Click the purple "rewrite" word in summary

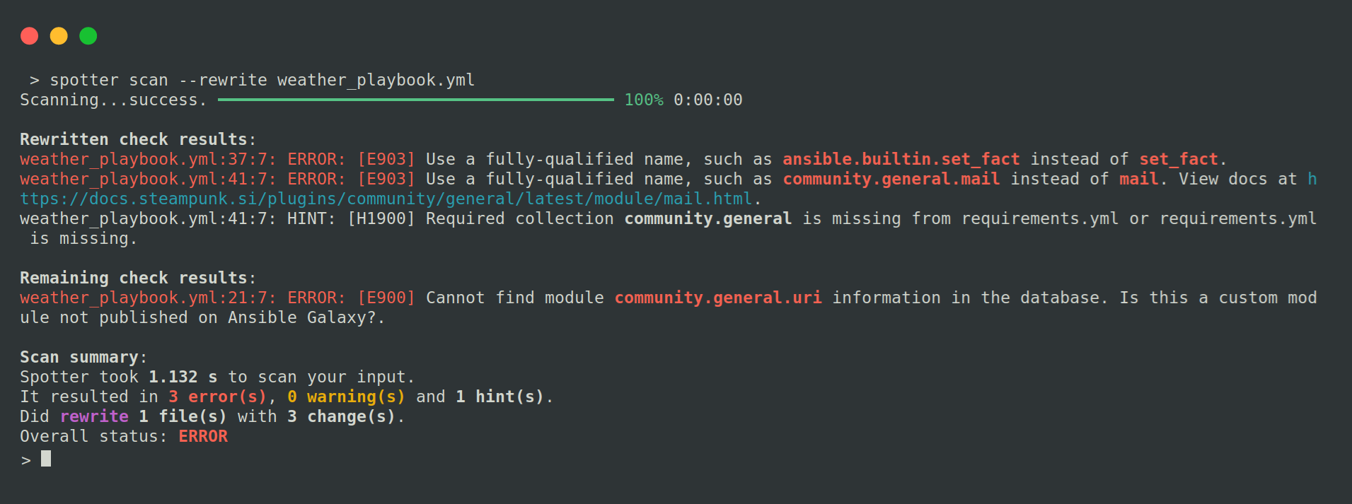tap(95, 417)
